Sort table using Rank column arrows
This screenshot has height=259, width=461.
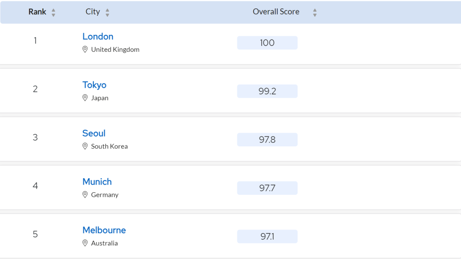(53, 12)
